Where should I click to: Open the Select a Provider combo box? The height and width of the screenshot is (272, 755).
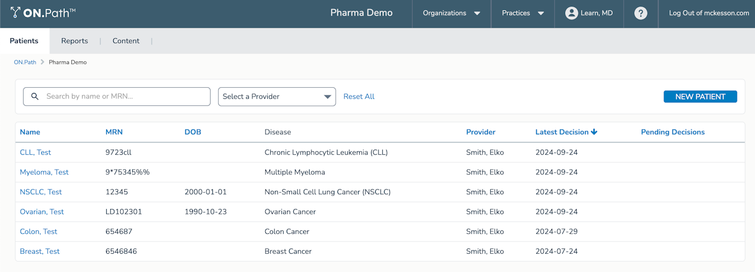point(277,97)
